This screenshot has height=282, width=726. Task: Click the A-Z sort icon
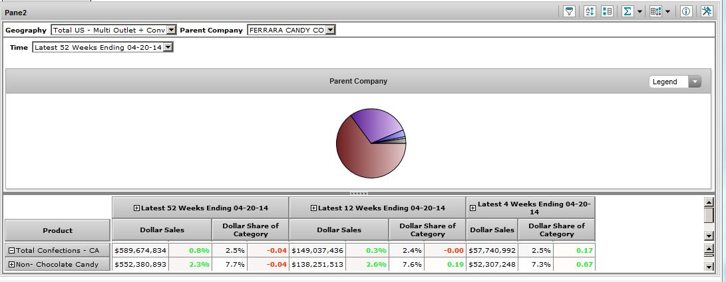590,11
